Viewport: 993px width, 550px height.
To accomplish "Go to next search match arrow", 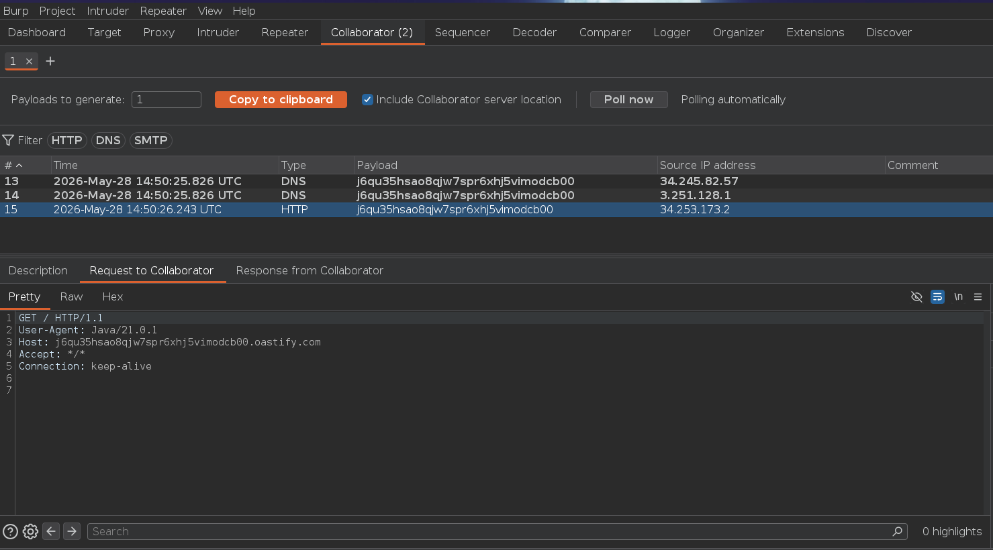I will [x=72, y=531].
